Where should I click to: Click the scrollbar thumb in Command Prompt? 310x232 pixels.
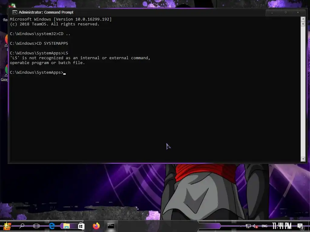303,24
